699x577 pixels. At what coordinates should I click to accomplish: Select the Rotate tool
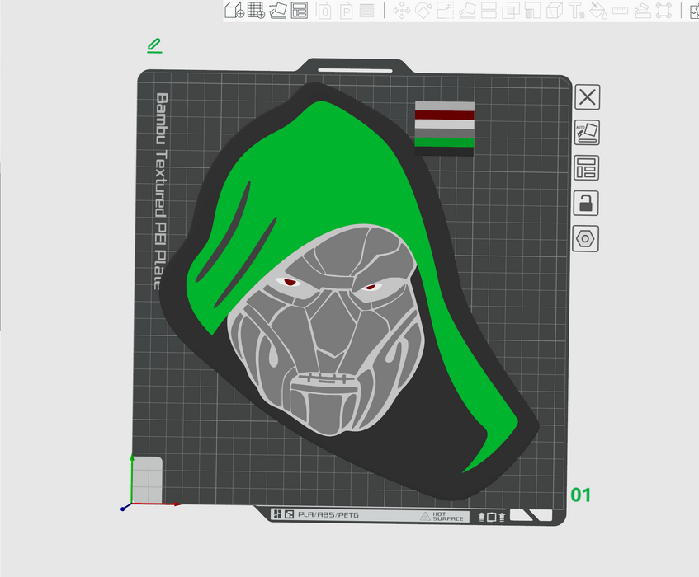[424, 11]
